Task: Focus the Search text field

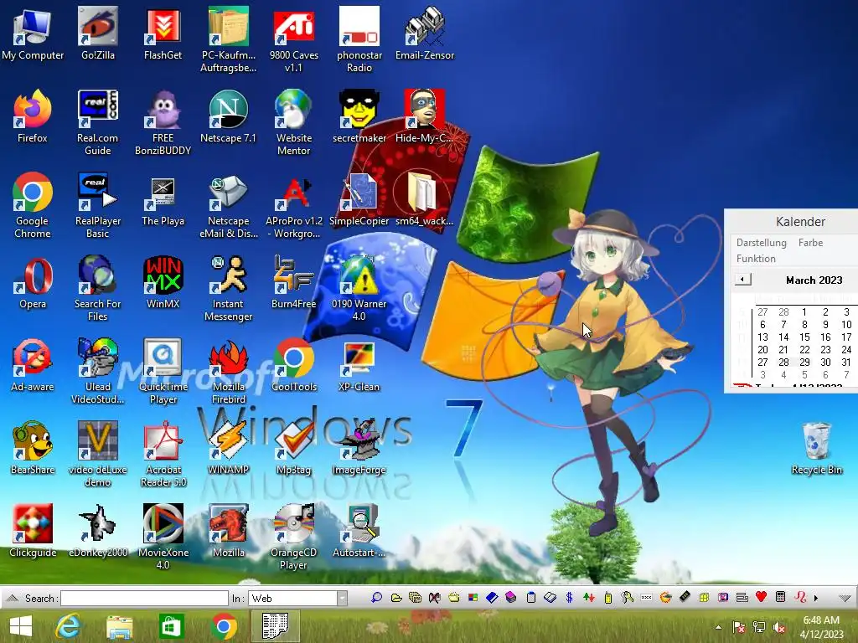Action: pos(144,598)
